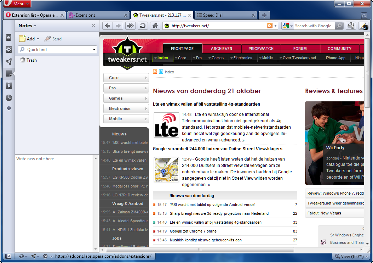The height and width of the screenshot is (263, 373).
Task: Go to the Home page
Action: [x=155, y=26]
